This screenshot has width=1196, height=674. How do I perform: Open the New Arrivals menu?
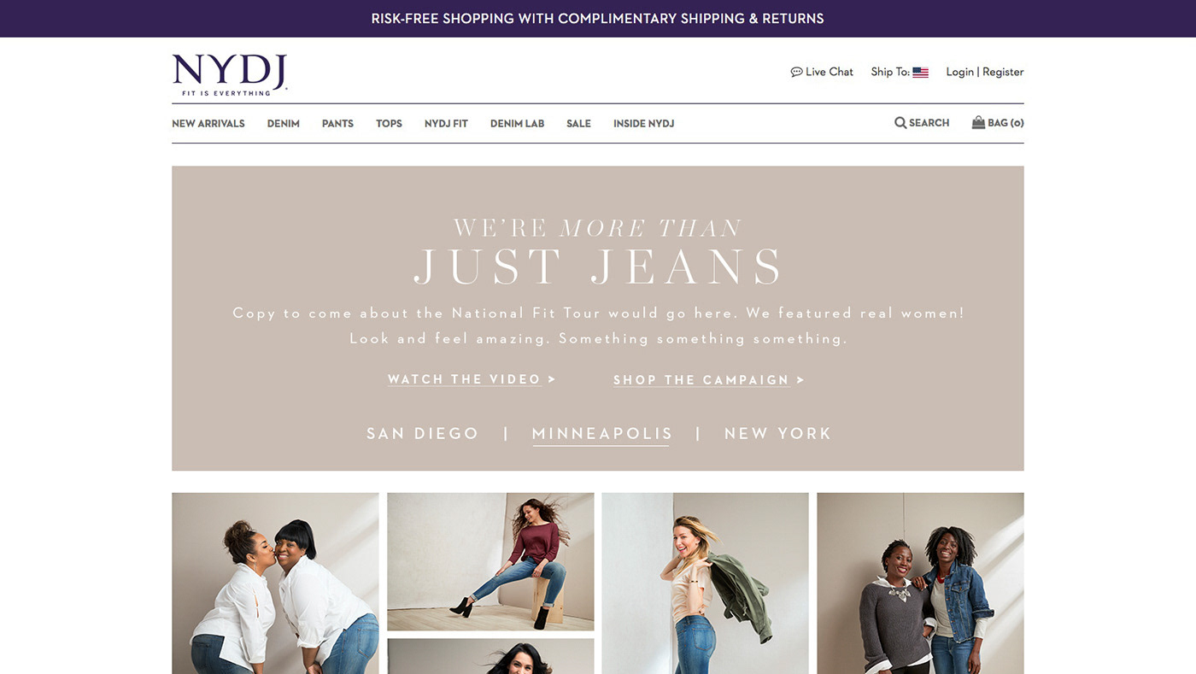coord(208,124)
